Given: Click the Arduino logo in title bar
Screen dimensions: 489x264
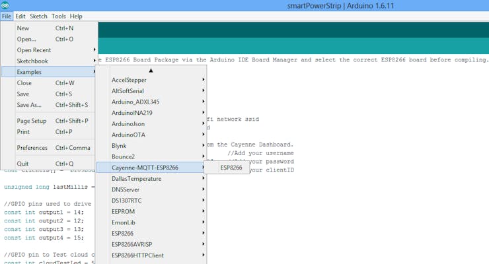Looking at the screenshot, I should click(x=6, y=5).
